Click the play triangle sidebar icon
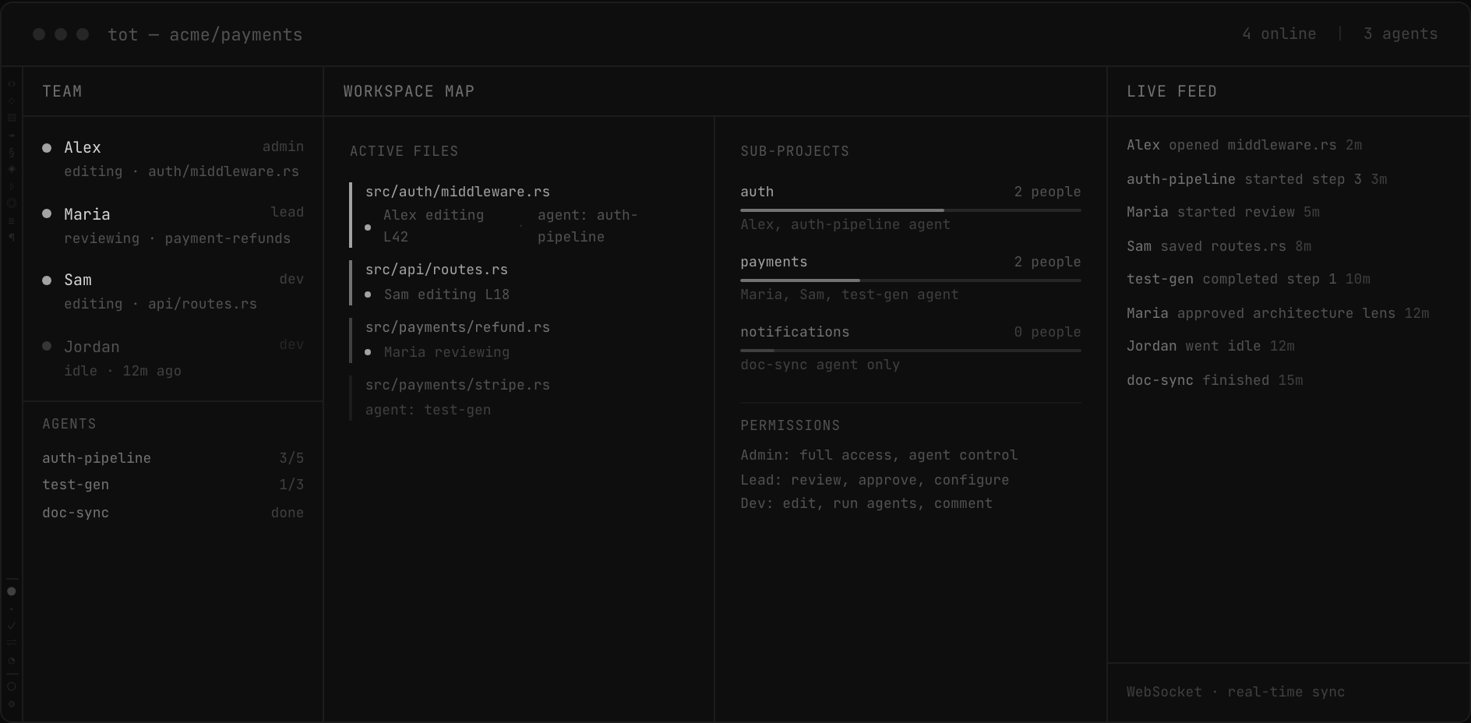 12,186
